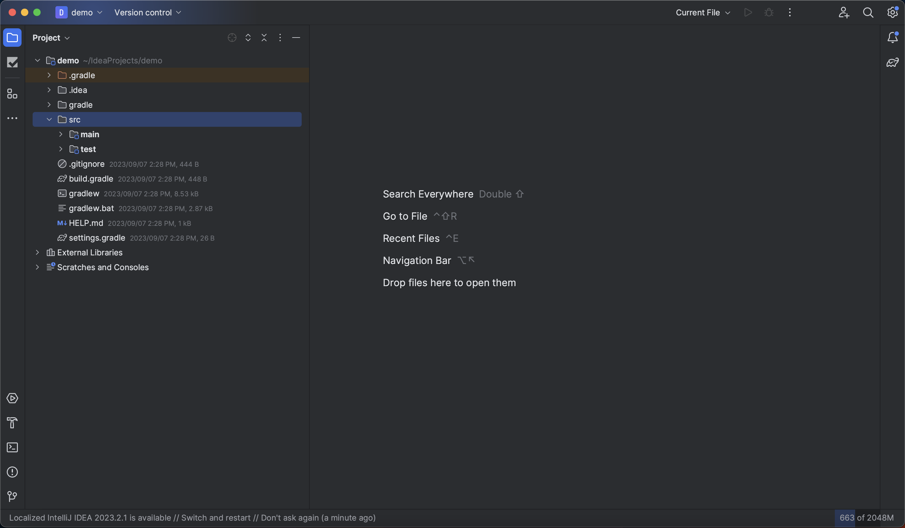Open the Problems tool window
905x528 pixels.
tap(12, 472)
